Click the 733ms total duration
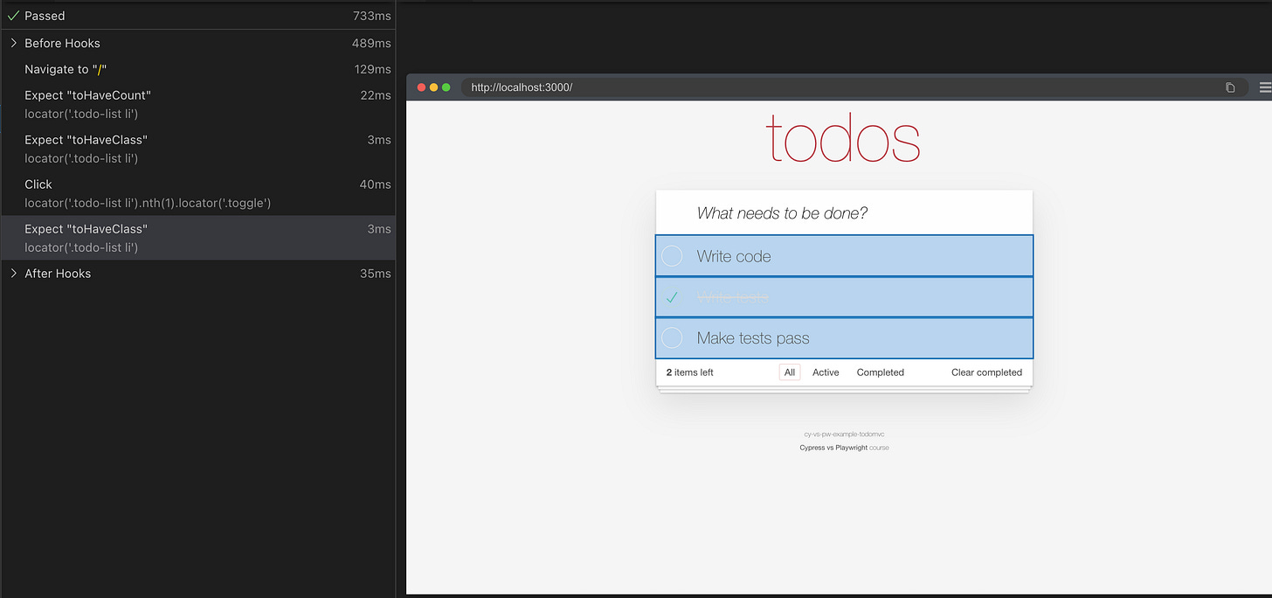The image size is (1272, 598). tap(373, 16)
